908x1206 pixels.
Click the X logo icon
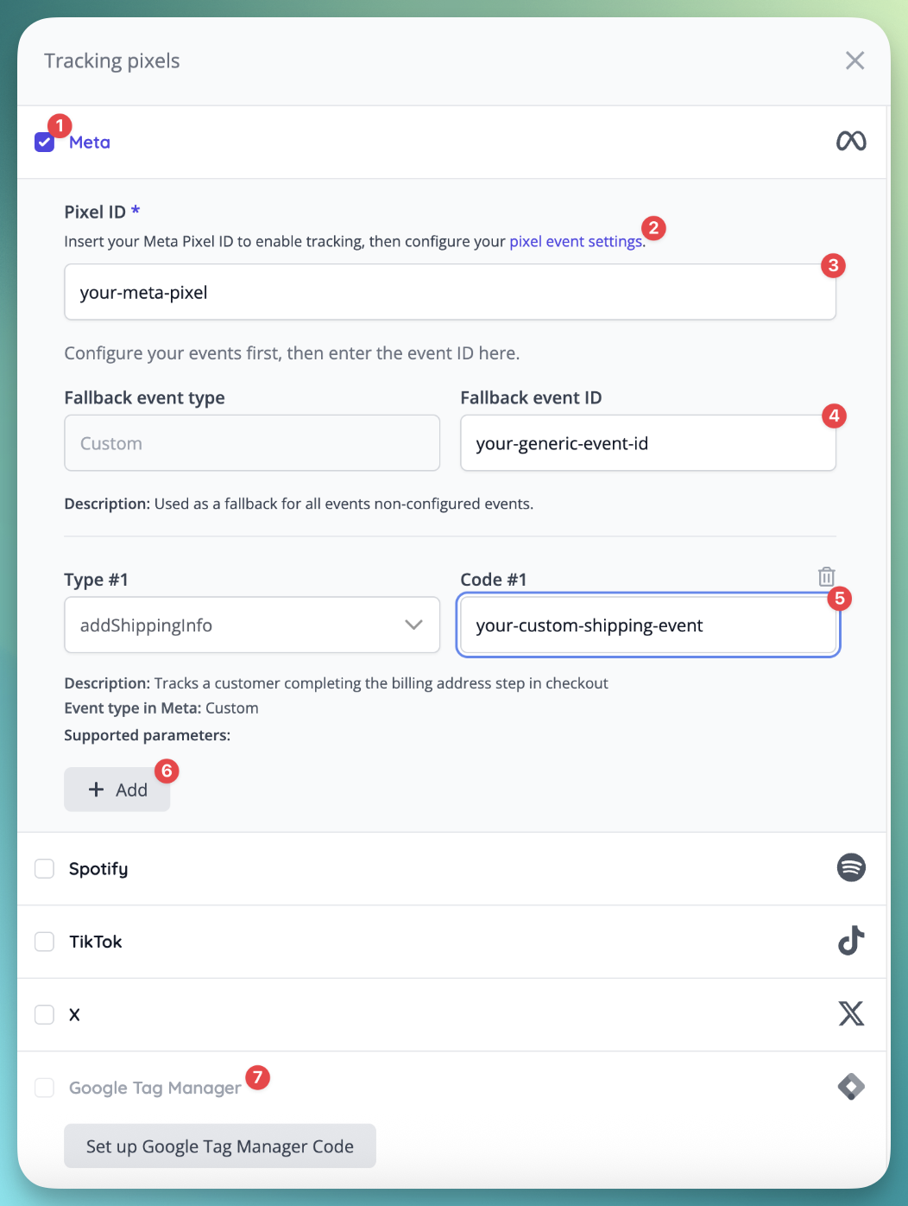[851, 1013]
